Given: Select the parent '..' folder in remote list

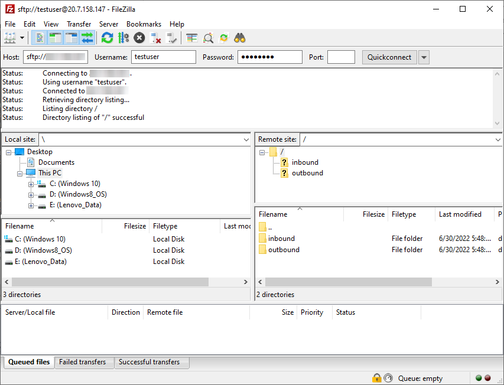Looking at the screenshot, I should tap(379, 227).
